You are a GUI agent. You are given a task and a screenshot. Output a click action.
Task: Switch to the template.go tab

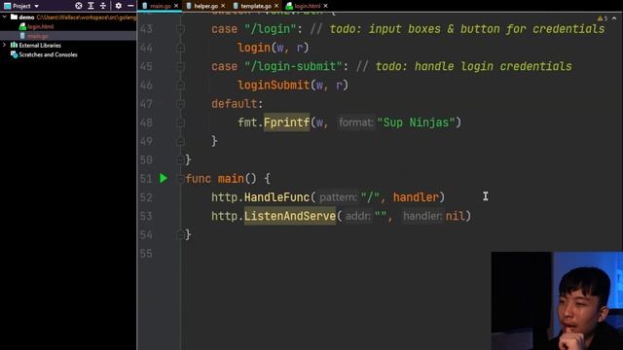tap(256, 6)
